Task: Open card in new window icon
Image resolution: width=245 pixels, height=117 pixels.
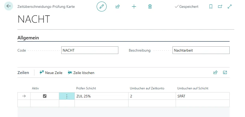Action: 220,7
